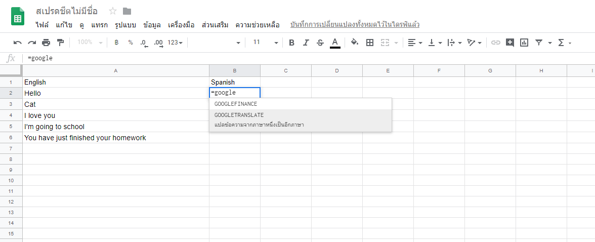Viewport: 595px width, 242px height.
Task: Select the paint format roller icon
Action: tap(60, 43)
